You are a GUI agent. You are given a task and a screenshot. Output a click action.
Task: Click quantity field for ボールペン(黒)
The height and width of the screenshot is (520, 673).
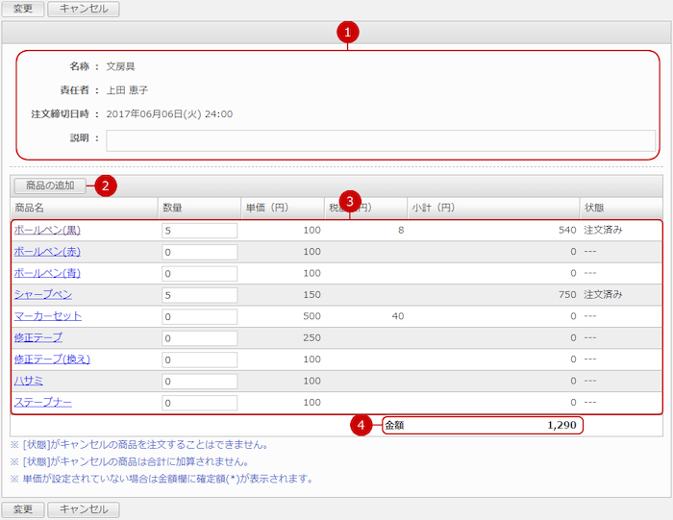coord(199,231)
